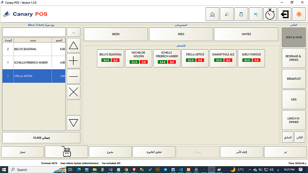This screenshot has height=173, width=308.
Task: Click cancel order button إلغاء الأمر
Action: point(241,152)
